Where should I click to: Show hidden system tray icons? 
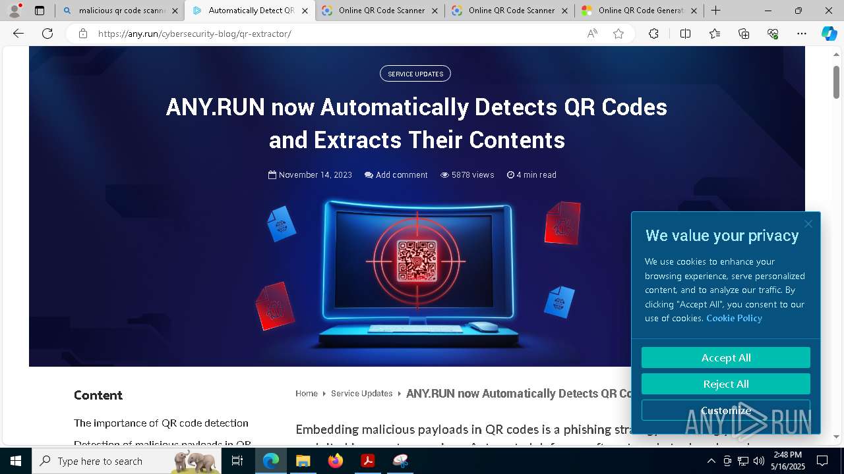(x=711, y=461)
